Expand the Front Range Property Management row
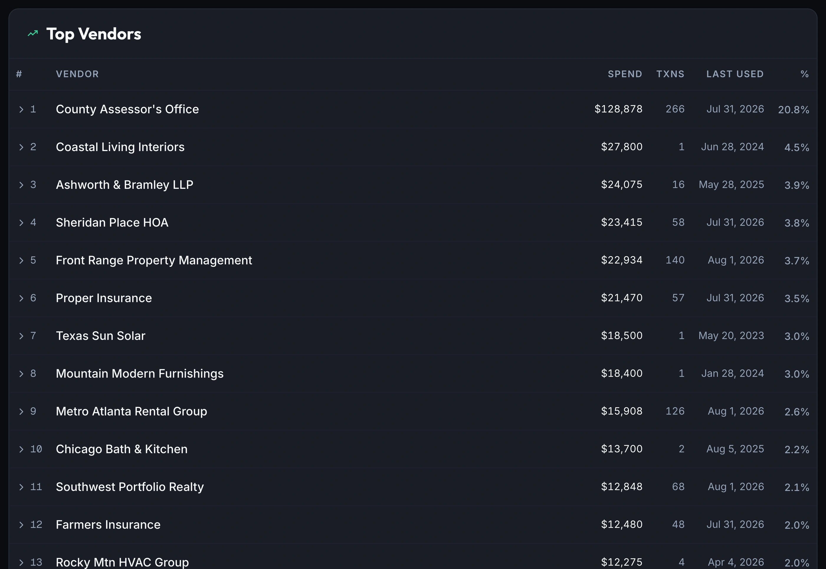826x569 pixels. point(22,261)
